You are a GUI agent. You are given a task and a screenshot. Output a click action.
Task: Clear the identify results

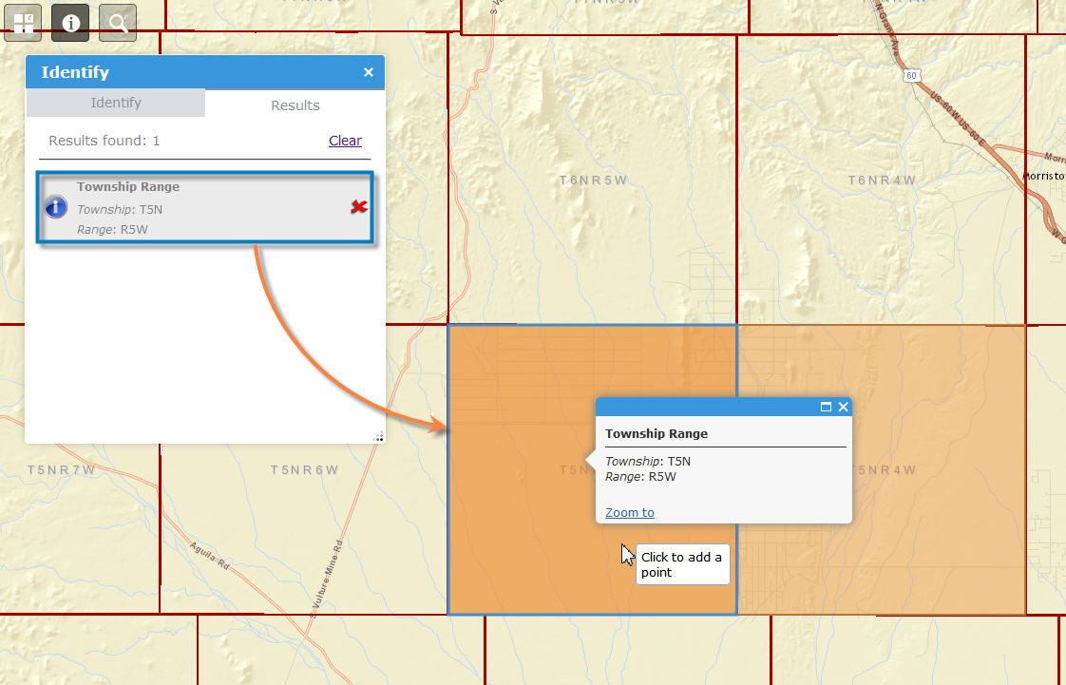point(346,141)
